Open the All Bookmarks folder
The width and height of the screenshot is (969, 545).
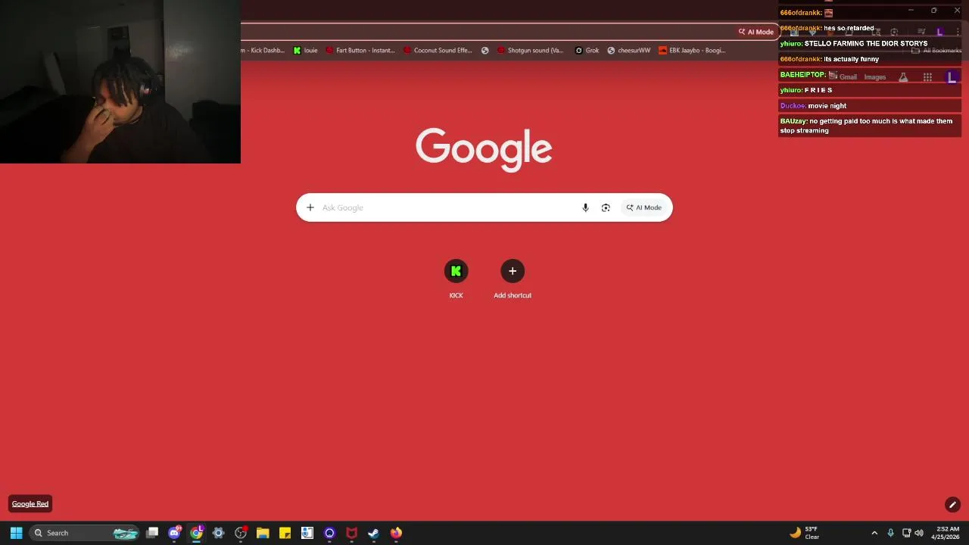click(x=936, y=51)
